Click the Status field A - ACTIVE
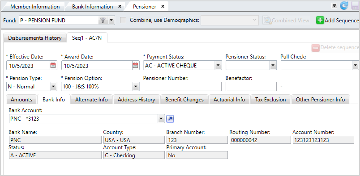This screenshot has height=176, width=360. click(x=55, y=155)
